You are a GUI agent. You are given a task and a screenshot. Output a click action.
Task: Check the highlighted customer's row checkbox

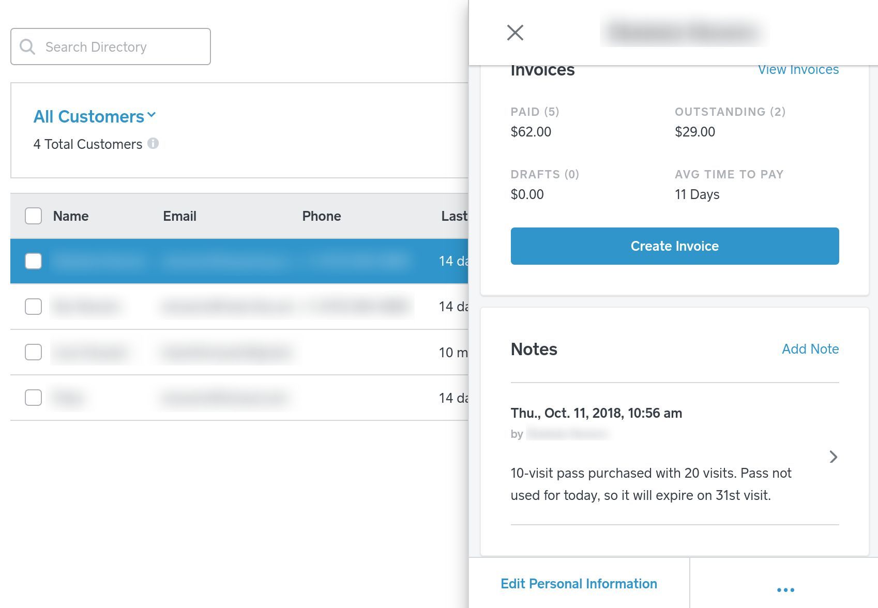[33, 261]
